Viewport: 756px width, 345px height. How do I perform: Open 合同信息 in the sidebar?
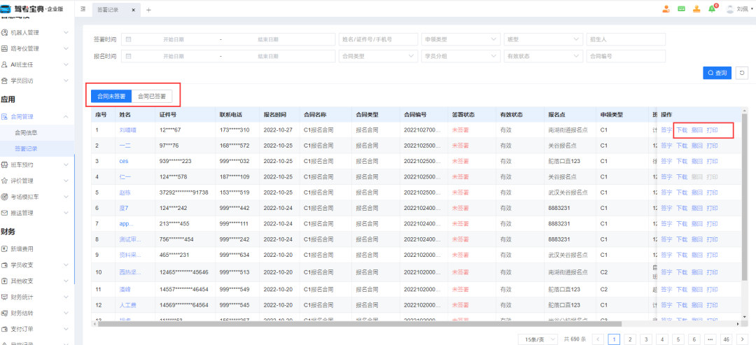(26, 132)
